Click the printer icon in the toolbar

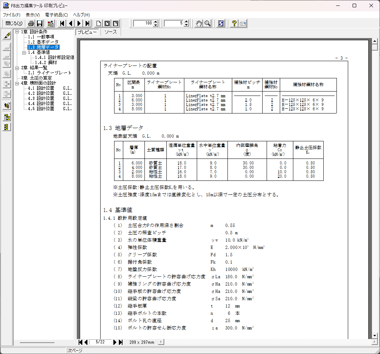31,23
